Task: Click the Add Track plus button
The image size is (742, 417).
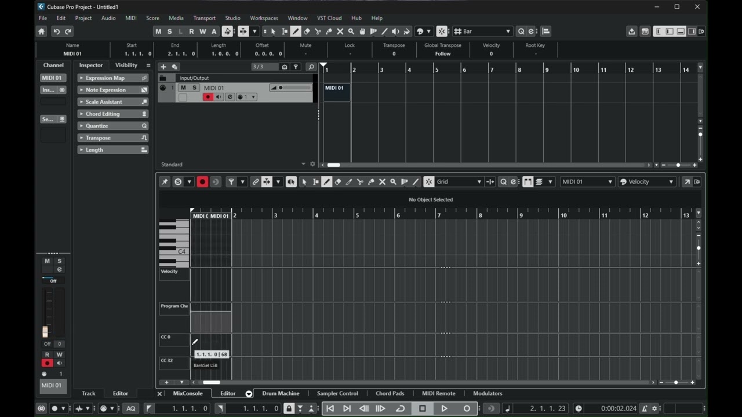Action: click(x=163, y=67)
